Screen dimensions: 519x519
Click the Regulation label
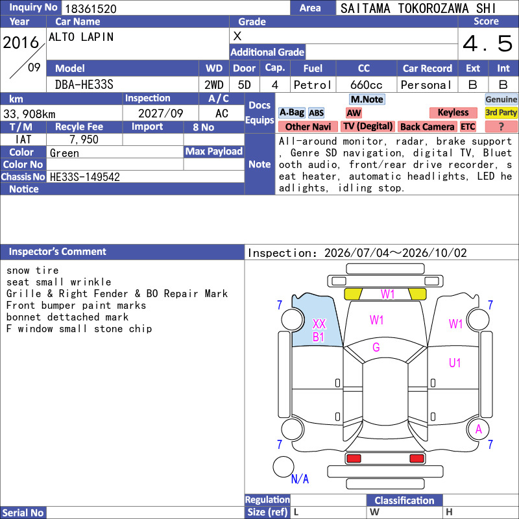(x=267, y=500)
